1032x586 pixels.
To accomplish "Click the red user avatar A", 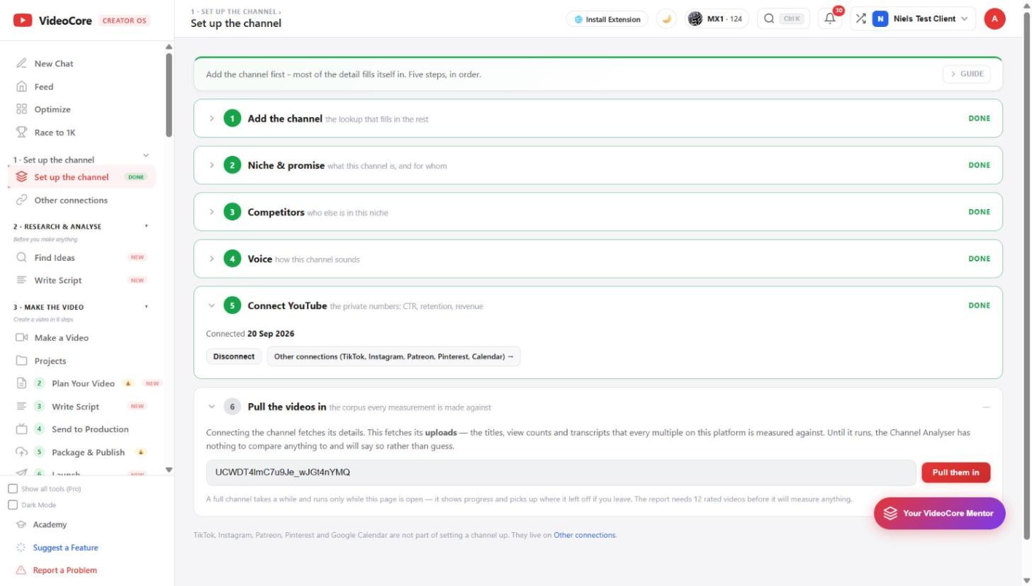I will pos(994,19).
